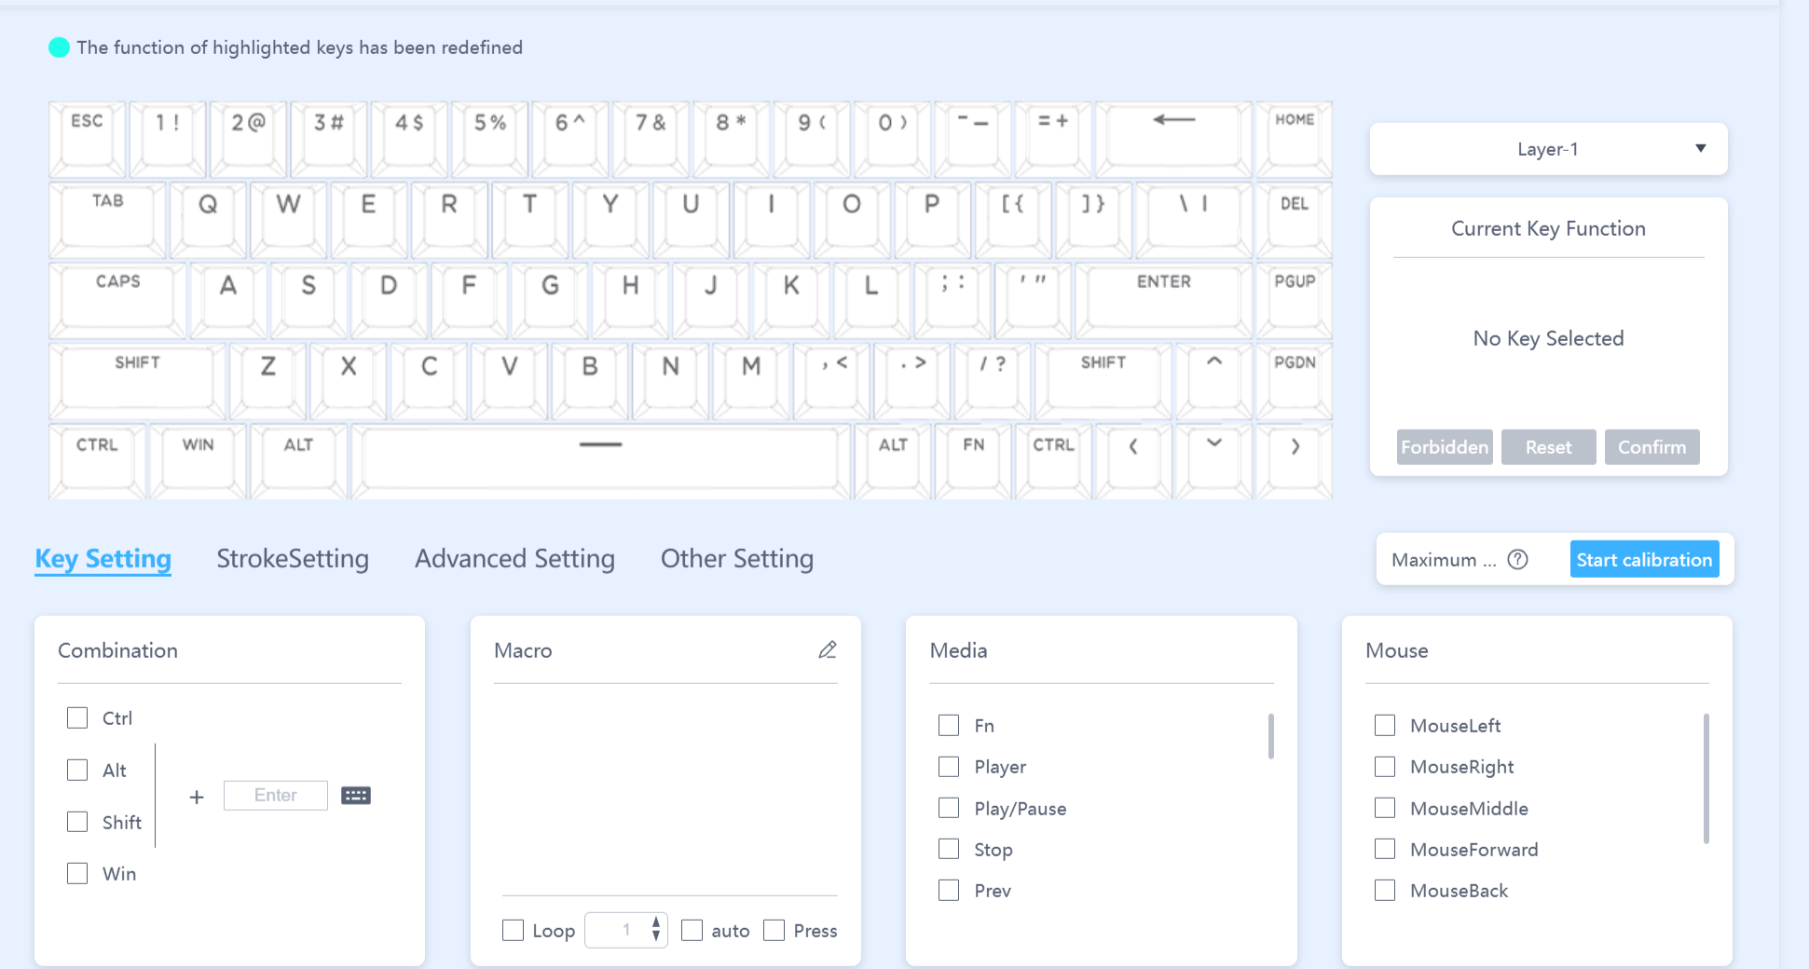Check the Player media checkbox
1809x969 pixels.
[949, 766]
